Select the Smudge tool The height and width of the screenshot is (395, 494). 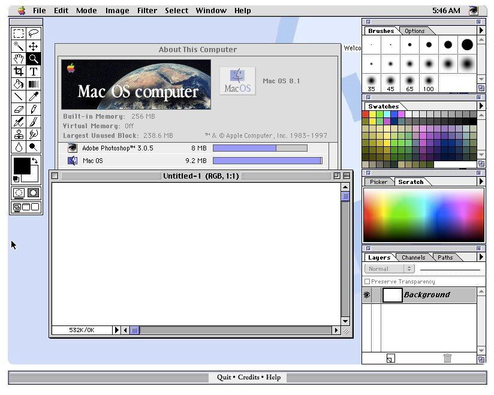click(x=34, y=134)
